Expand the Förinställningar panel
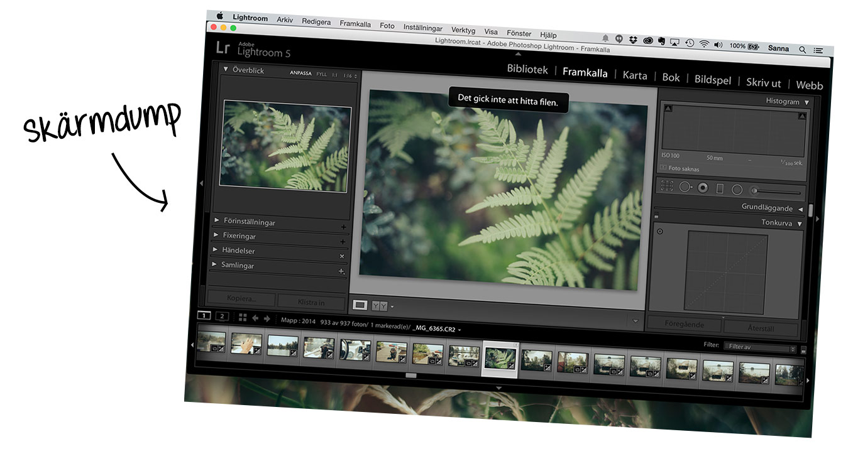 point(216,220)
